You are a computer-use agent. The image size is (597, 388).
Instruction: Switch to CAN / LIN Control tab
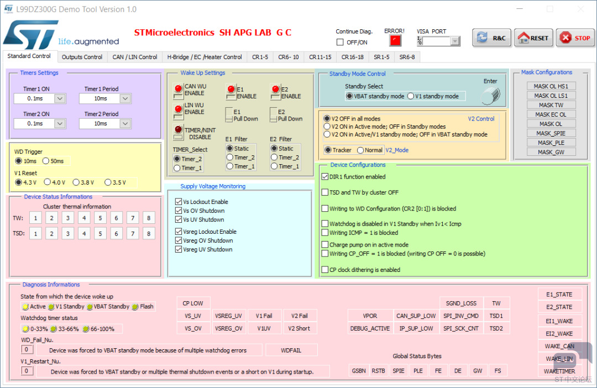pyautogui.click(x=135, y=57)
